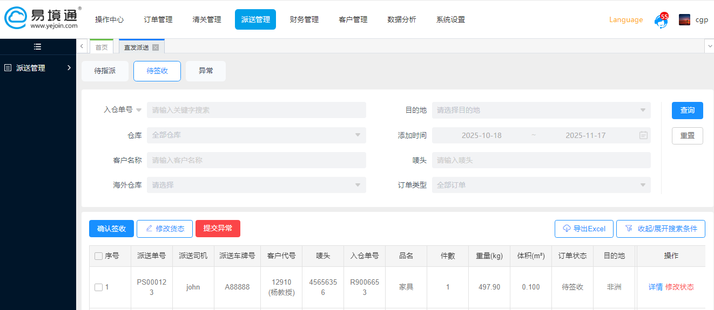The image size is (714, 310).
Task: Click the customer service headset icon
Action: (x=660, y=21)
